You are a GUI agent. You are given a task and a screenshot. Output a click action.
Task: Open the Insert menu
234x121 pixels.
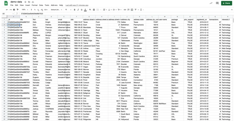pyautogui.click(x=27, y=5)
